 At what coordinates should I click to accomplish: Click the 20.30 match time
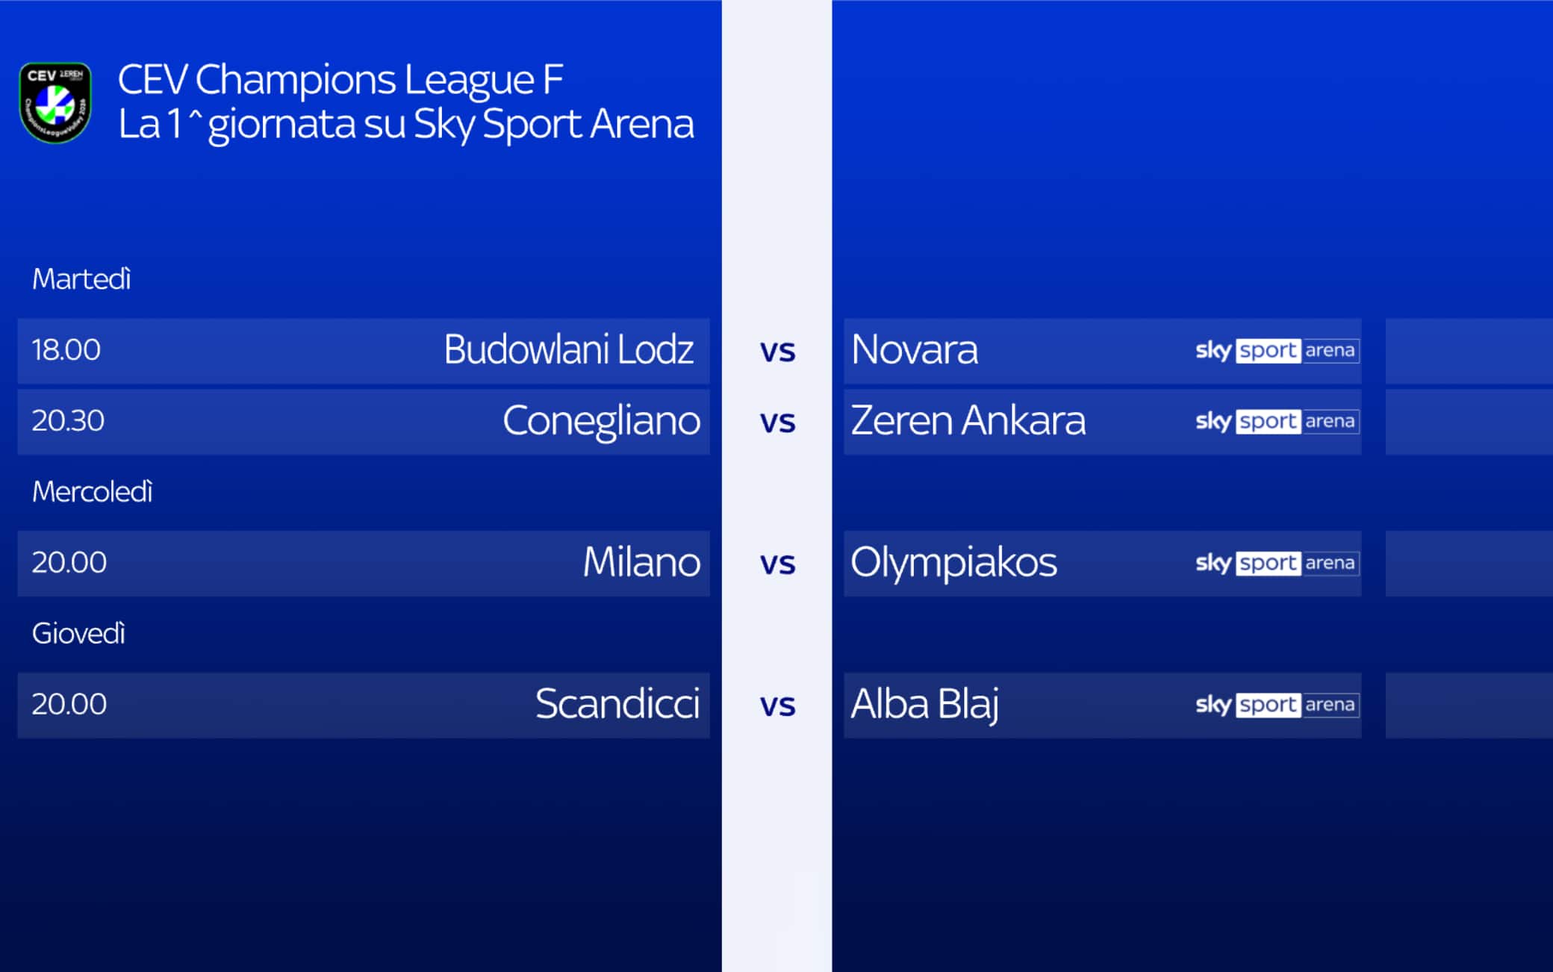click(x=68, y=421)
